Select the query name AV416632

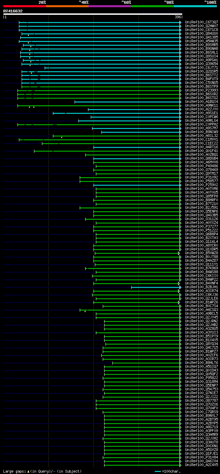[13, 11]
